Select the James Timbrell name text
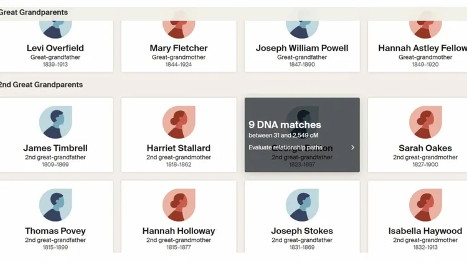Screen dimensions: 467x262 55,148
